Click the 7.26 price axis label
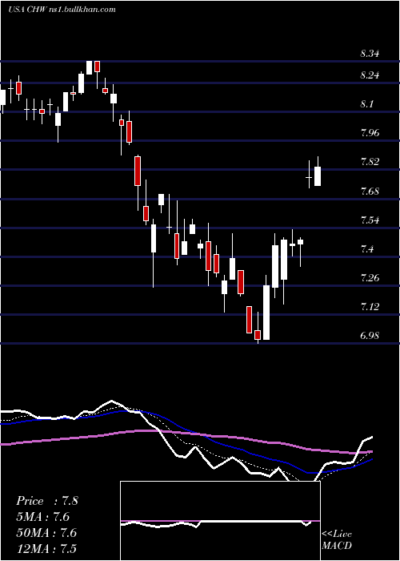The image size is (400, 561). (x=370, y=277)
